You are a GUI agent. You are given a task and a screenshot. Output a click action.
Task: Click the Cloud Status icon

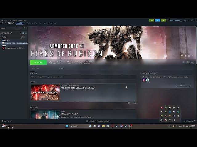50,62
